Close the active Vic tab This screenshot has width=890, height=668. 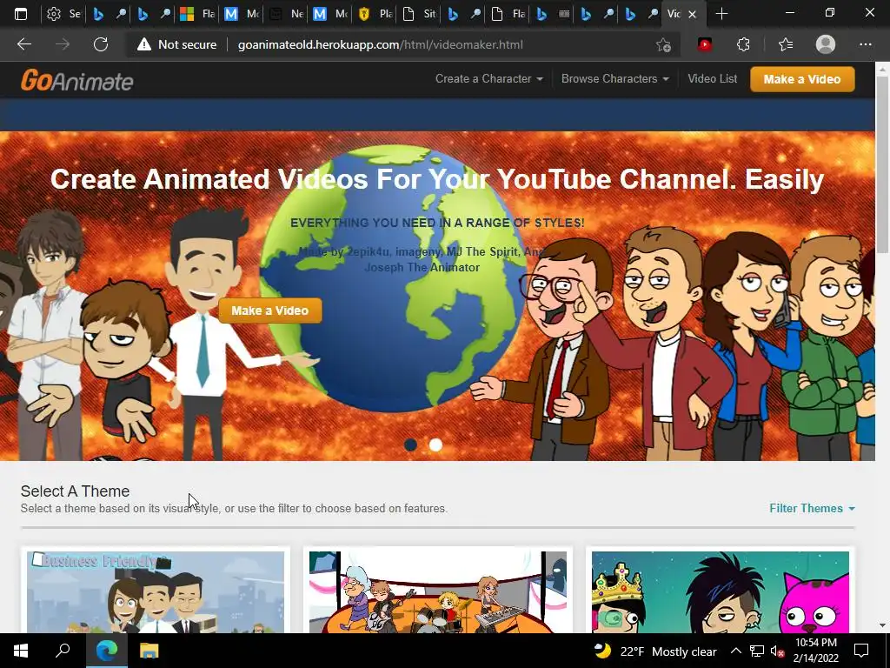[x=692, y=14]
